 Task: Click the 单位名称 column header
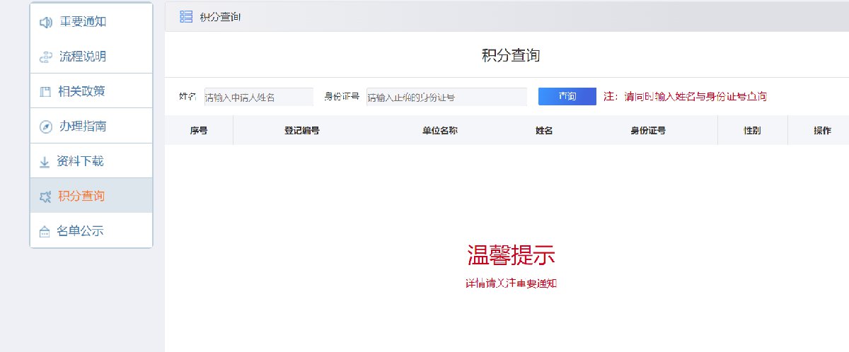439,131
